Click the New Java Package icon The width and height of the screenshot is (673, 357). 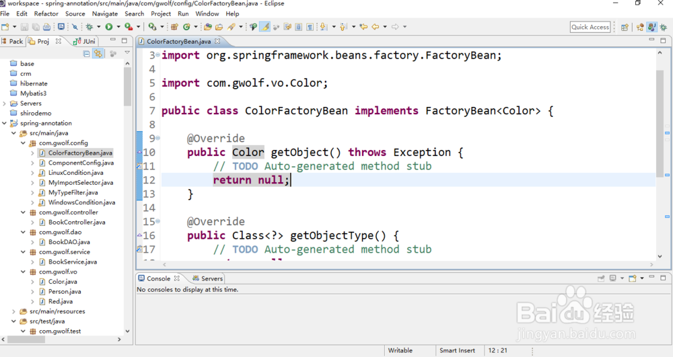pos(174,27)
